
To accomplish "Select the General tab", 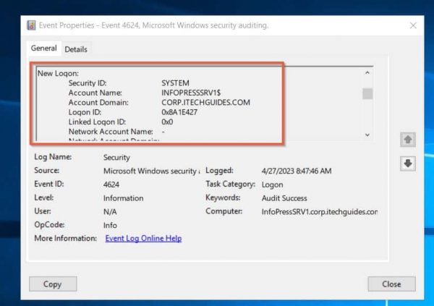I will coord(43,48).
